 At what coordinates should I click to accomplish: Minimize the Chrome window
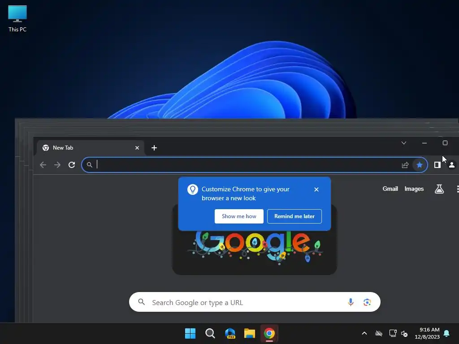click(424, 143)
